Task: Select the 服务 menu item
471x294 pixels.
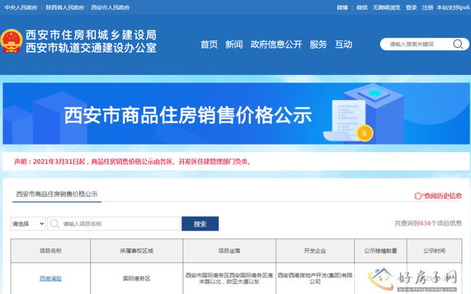Action: [318, 45]
